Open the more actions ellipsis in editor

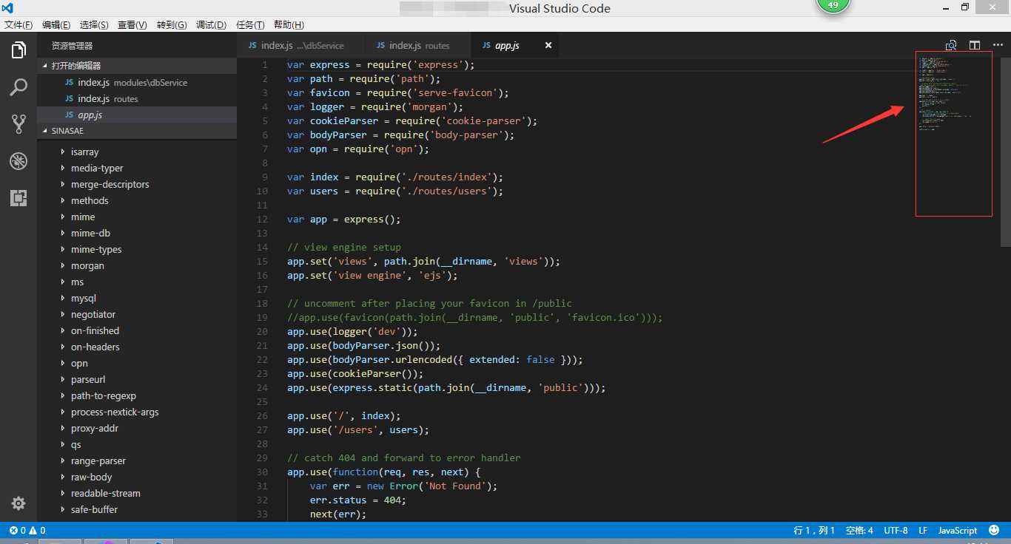tap(997, 46)
